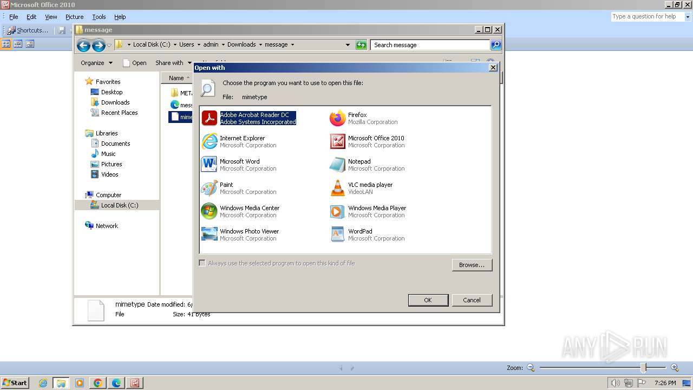This screenshot has width=693, height=390.
Task: Open the help search box dropdown arrow
Action: 688,17
